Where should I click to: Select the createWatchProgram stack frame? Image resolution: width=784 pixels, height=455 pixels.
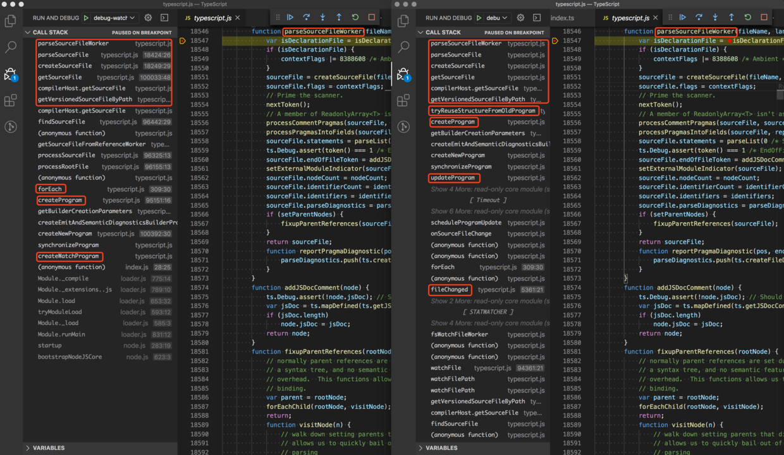click(68, 256)
